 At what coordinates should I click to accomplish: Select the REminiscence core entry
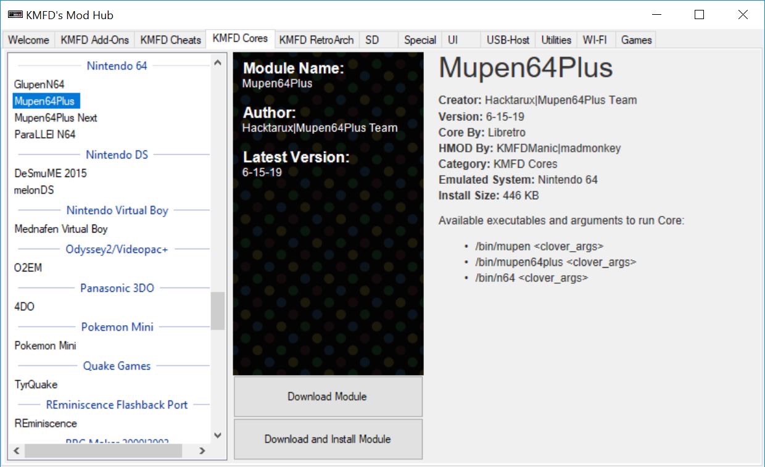(46, 423)
